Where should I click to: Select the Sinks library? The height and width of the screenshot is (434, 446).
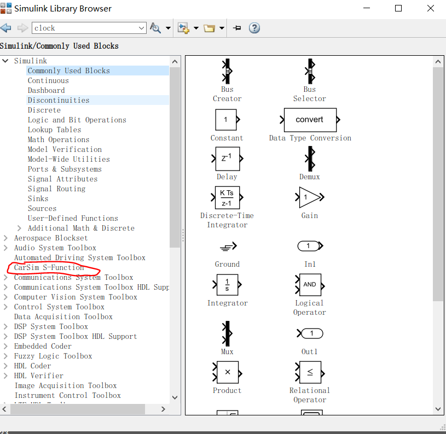point(38,199)
